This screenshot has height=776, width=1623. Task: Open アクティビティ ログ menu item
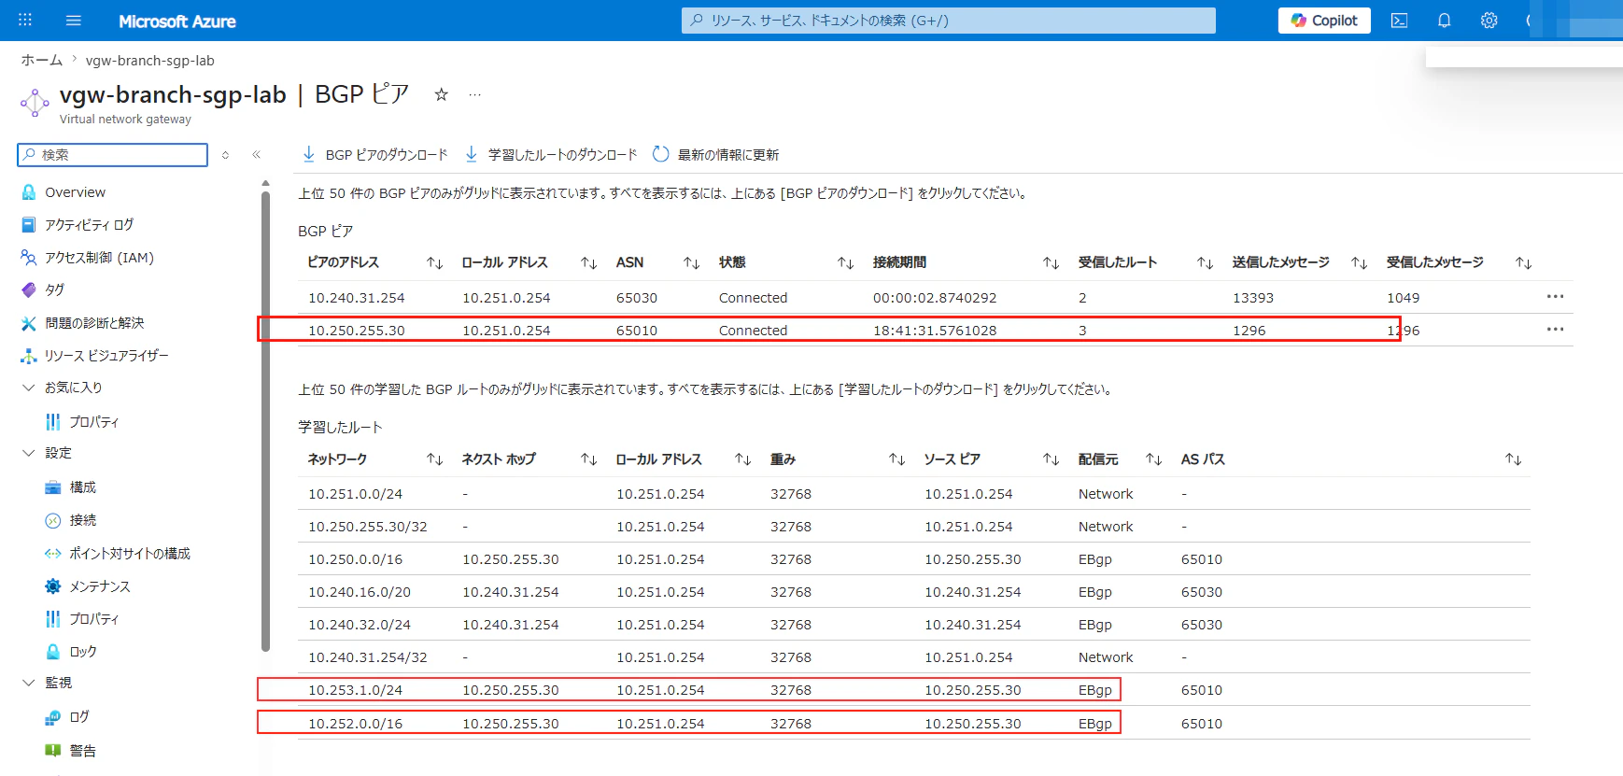point(89,225)
